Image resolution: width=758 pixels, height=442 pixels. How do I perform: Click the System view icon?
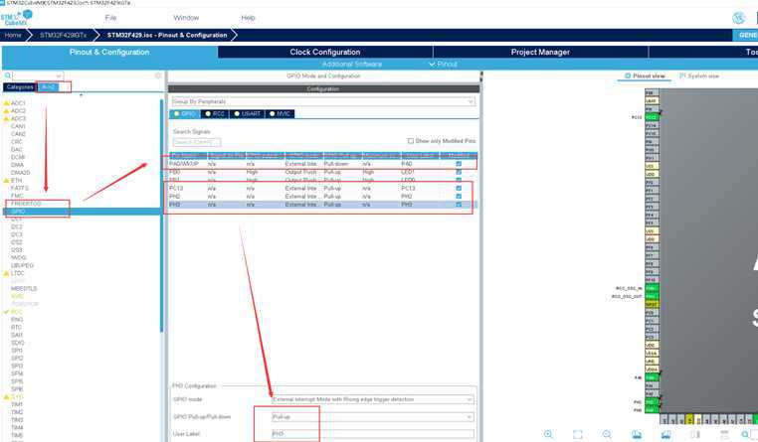tap(682, 75)
